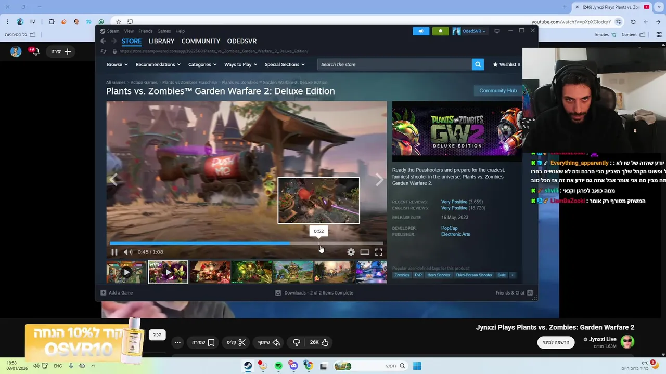The width and height of the screenshot is (666, 374).
Task: Click the YouTube clip scissors button
Action: pyautogui.click(x=236, y=342)
